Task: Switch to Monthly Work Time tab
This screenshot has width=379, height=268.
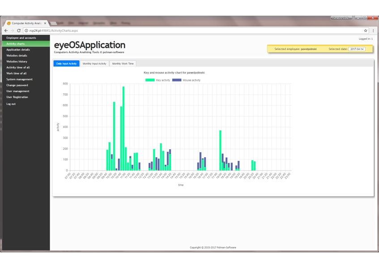Action: (123, 63)
